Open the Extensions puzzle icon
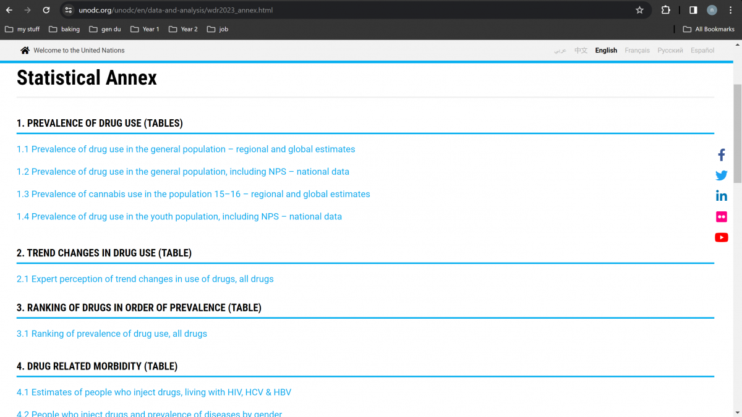Viewport: 742px width, 417px height. coord(666,10)
